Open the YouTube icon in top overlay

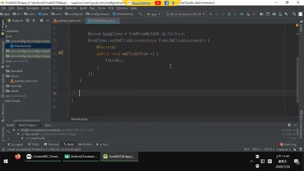coord(158,3)
